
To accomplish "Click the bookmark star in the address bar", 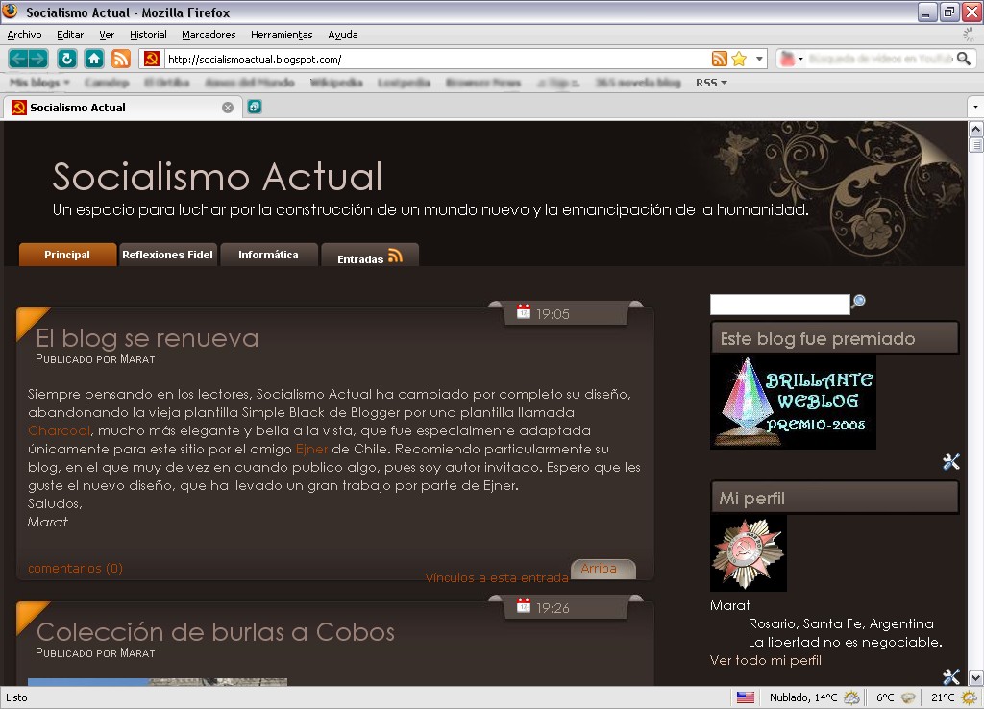I will point(738,59).
